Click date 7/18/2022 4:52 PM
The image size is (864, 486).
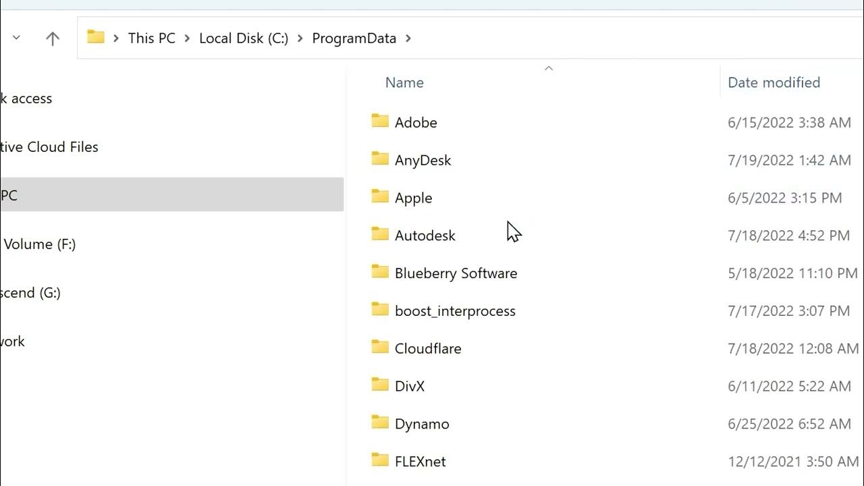(788, 236)
